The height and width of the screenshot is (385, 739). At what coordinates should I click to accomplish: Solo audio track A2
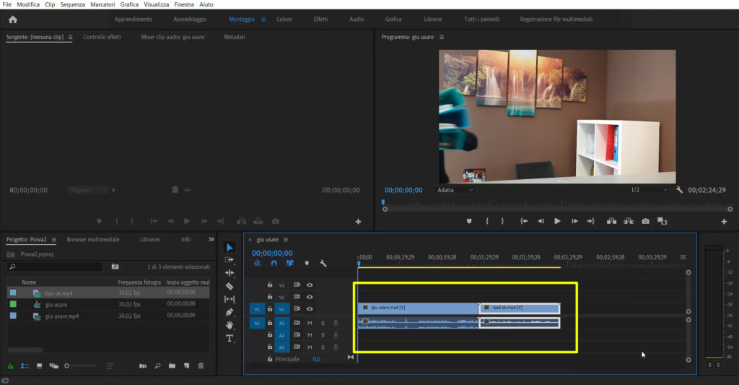(323, 335)
